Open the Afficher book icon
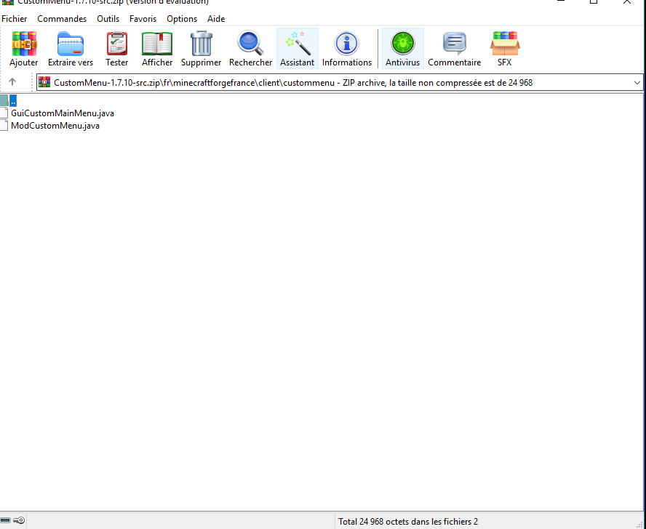The width and height of the screenshot is (646, 529). 157,44
